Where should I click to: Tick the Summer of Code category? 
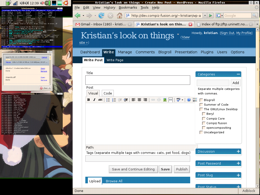(x=201, y=105)
